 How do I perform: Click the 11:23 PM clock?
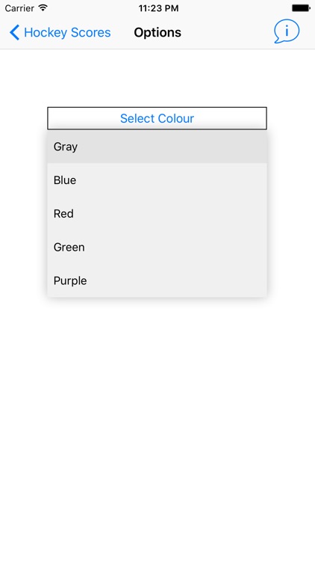[158, 8]
